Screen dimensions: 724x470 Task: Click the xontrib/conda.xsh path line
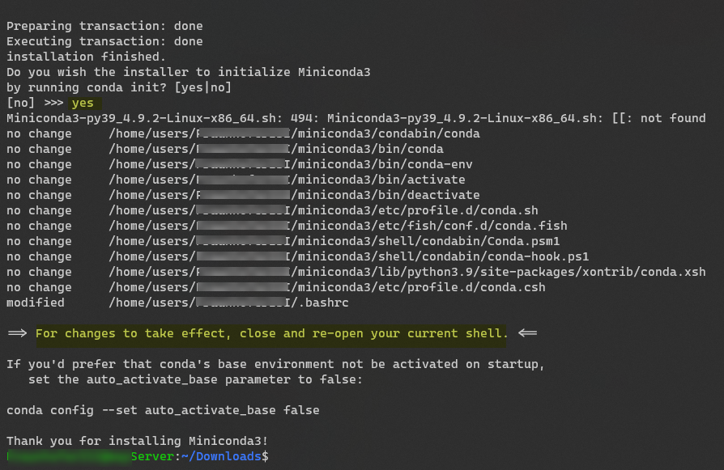tap(356, 272)
